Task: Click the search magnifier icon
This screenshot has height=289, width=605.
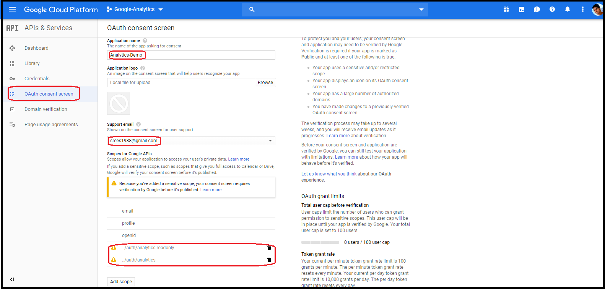Action: coord(252,10)
